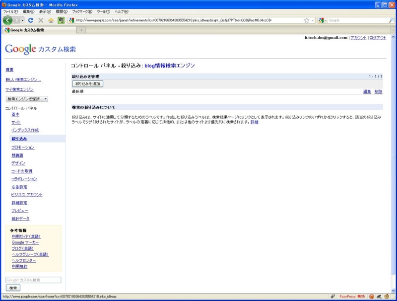This screenshot has height=301, width=397.
Task: Click the FoxyProxy status bar entry
Action: point(352,297)
